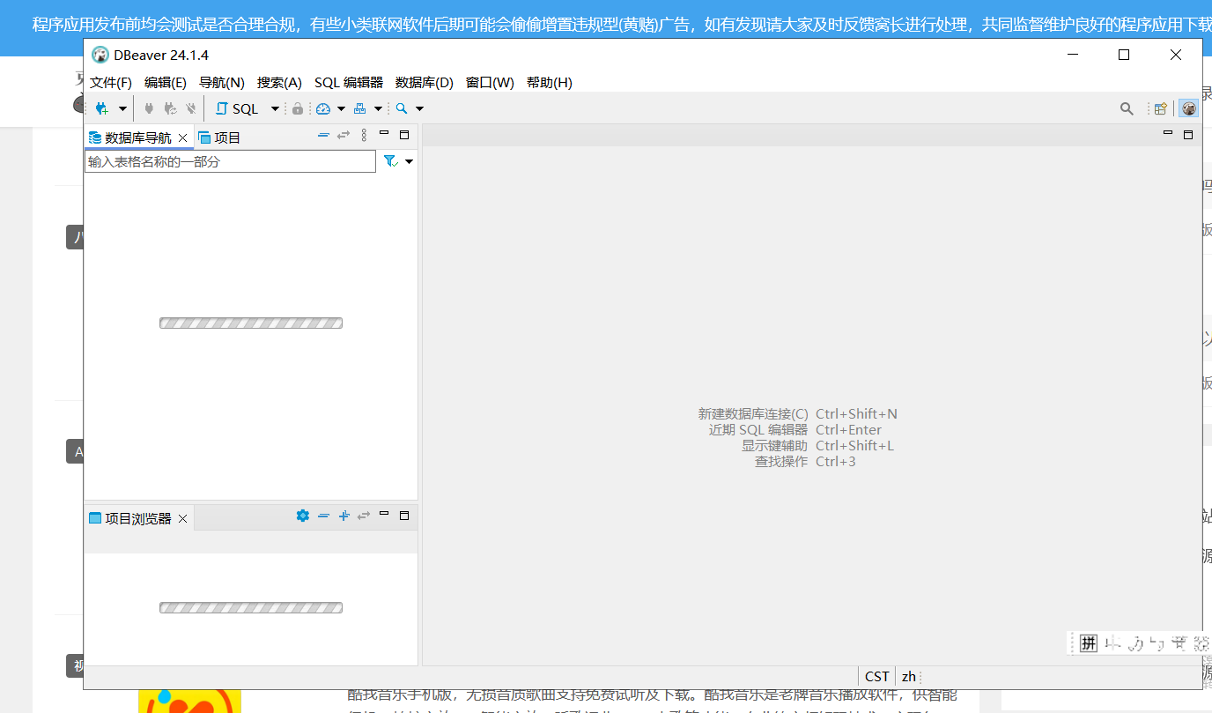Viewport: 1212px width, 713px height.
Task: Open a new SQL script editor
Action: tap(237, 108)
